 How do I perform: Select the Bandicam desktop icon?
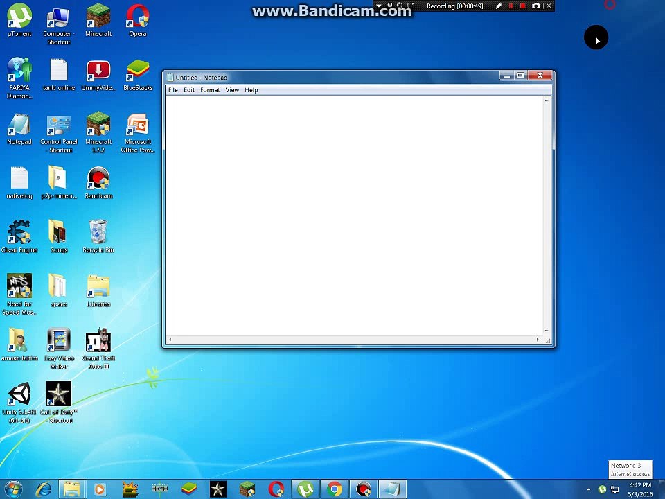tap(98, 183)
